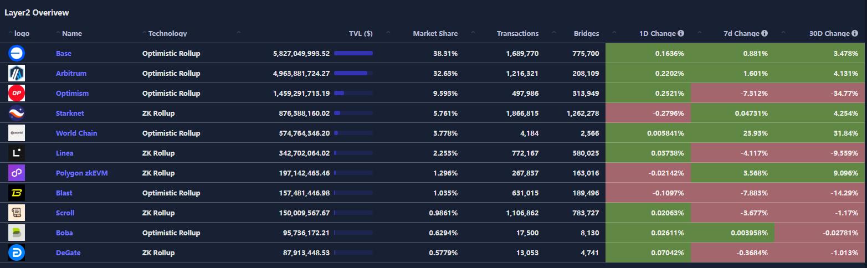Screen dimensions: 867x268
Task: Click the red Optimism OP logo
Action: (17, 94)
